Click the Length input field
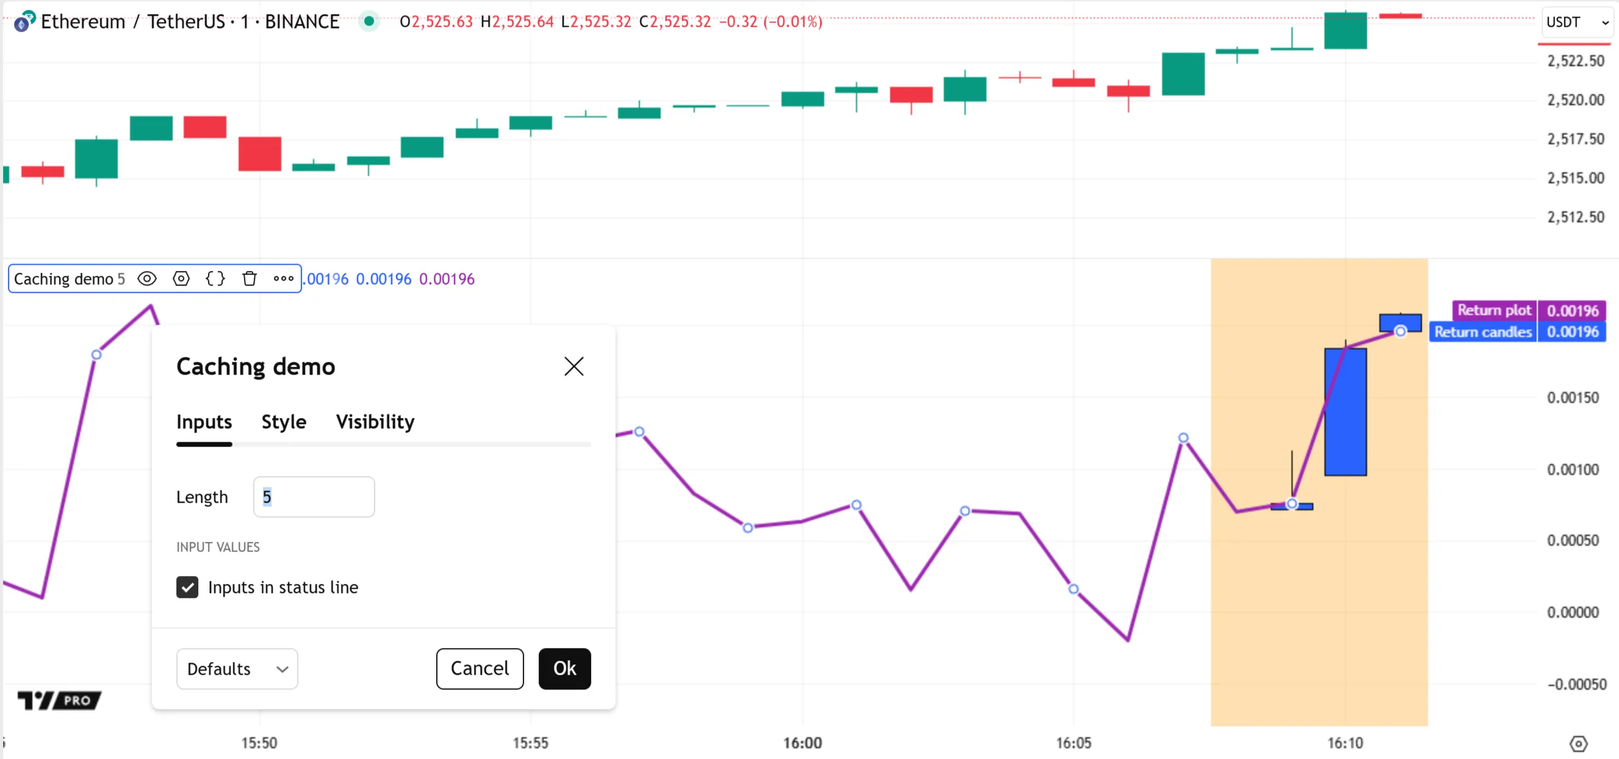Viewport: 1619px width, 759px height. tap(314, 497)
